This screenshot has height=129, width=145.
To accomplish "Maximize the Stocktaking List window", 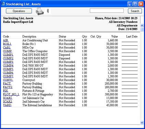I will point(135,4).
